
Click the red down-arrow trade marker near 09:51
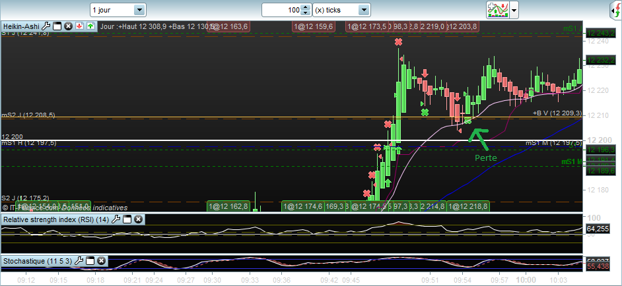425,73
